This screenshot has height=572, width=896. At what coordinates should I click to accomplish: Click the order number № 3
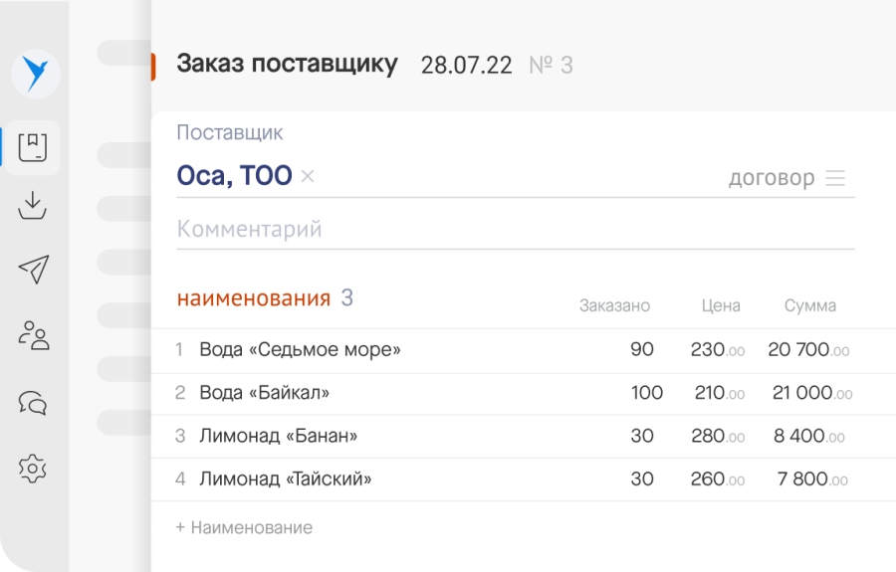(x=551, y=65)
